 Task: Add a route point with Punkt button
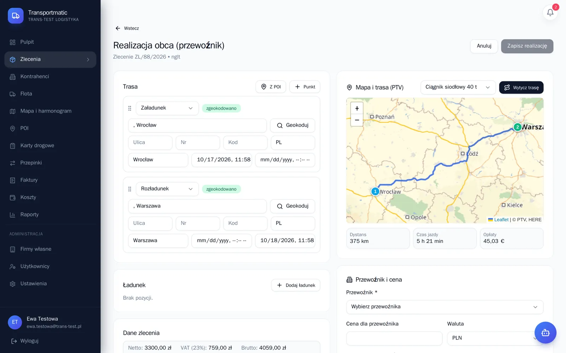pos(305,87)
